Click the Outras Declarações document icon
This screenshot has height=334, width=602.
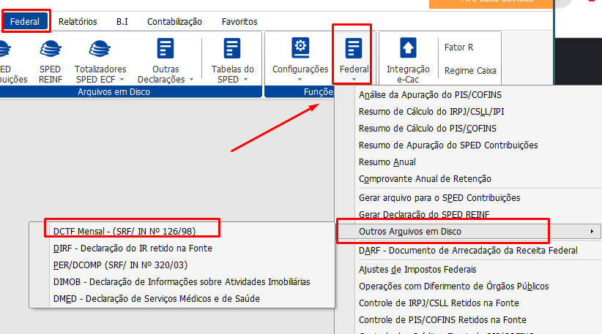(166, 50)
